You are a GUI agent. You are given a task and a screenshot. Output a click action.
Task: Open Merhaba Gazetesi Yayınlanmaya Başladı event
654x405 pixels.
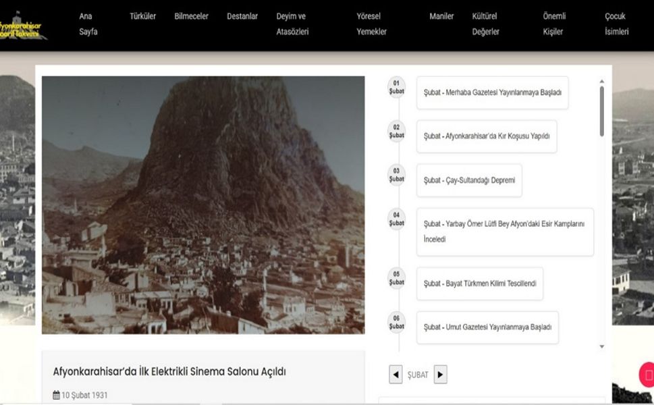[492, 92]
